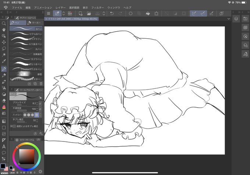Screen dimensions: 250x175
Task: Choose the 丸ペン brush
Action: click(26, 49)
